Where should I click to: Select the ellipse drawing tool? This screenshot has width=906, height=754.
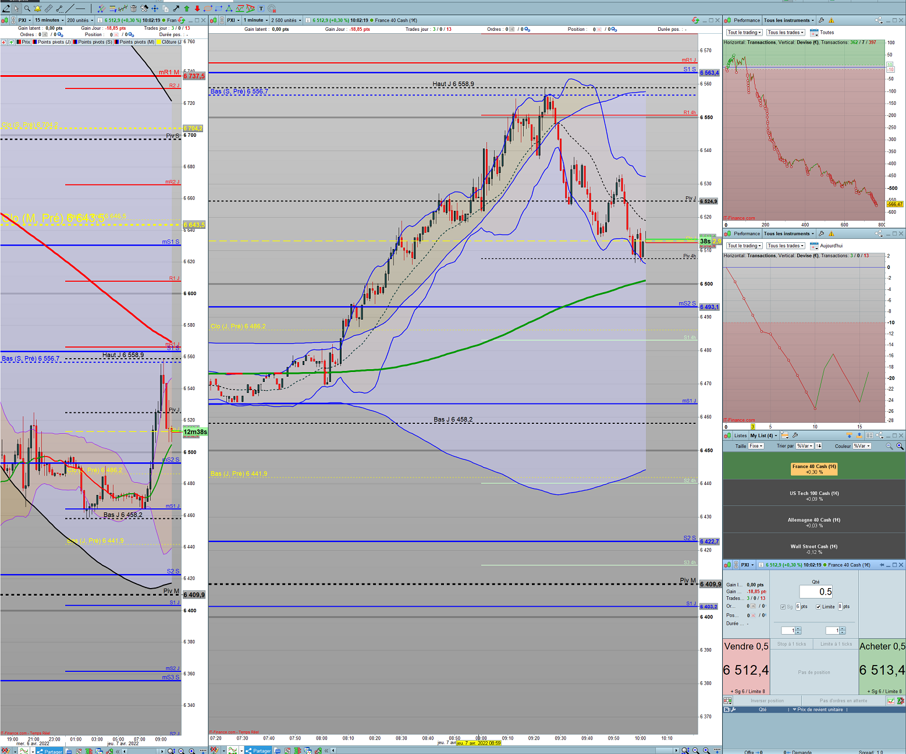tap(208, 9)
